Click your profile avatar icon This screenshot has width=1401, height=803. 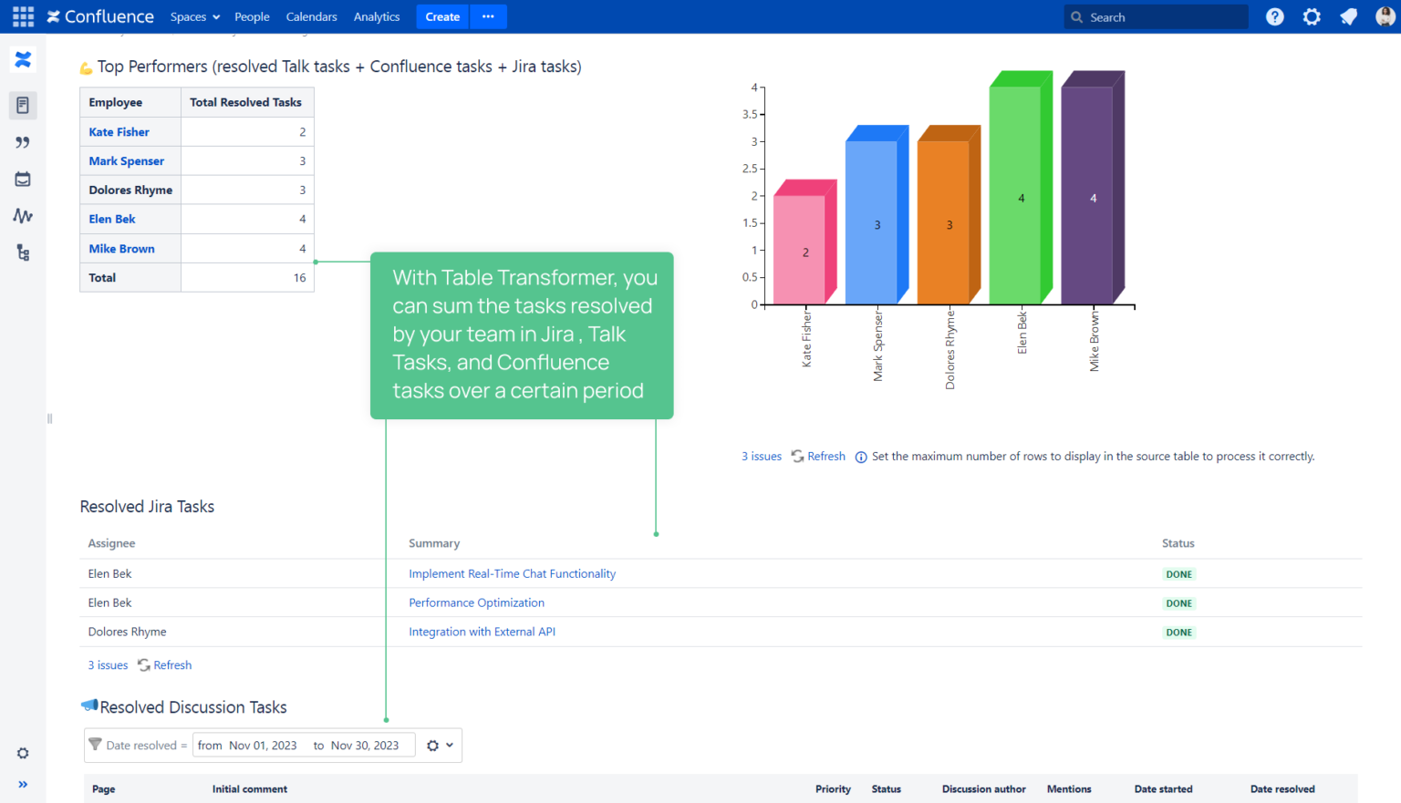coord(1385,16)
